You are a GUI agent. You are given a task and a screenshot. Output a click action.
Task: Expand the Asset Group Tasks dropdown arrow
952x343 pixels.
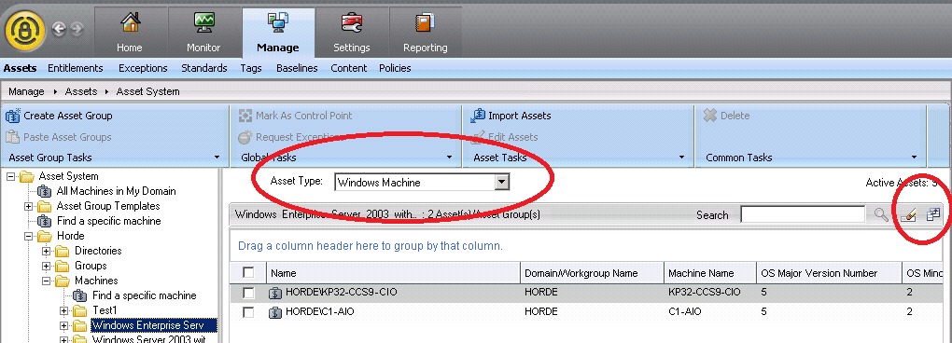pos(217,158)
